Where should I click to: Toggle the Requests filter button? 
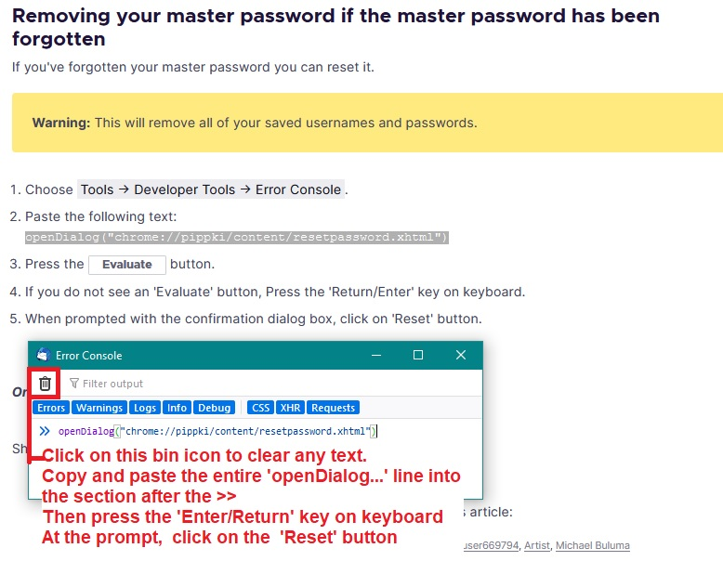pyautogui.click(x=333, y=408)
